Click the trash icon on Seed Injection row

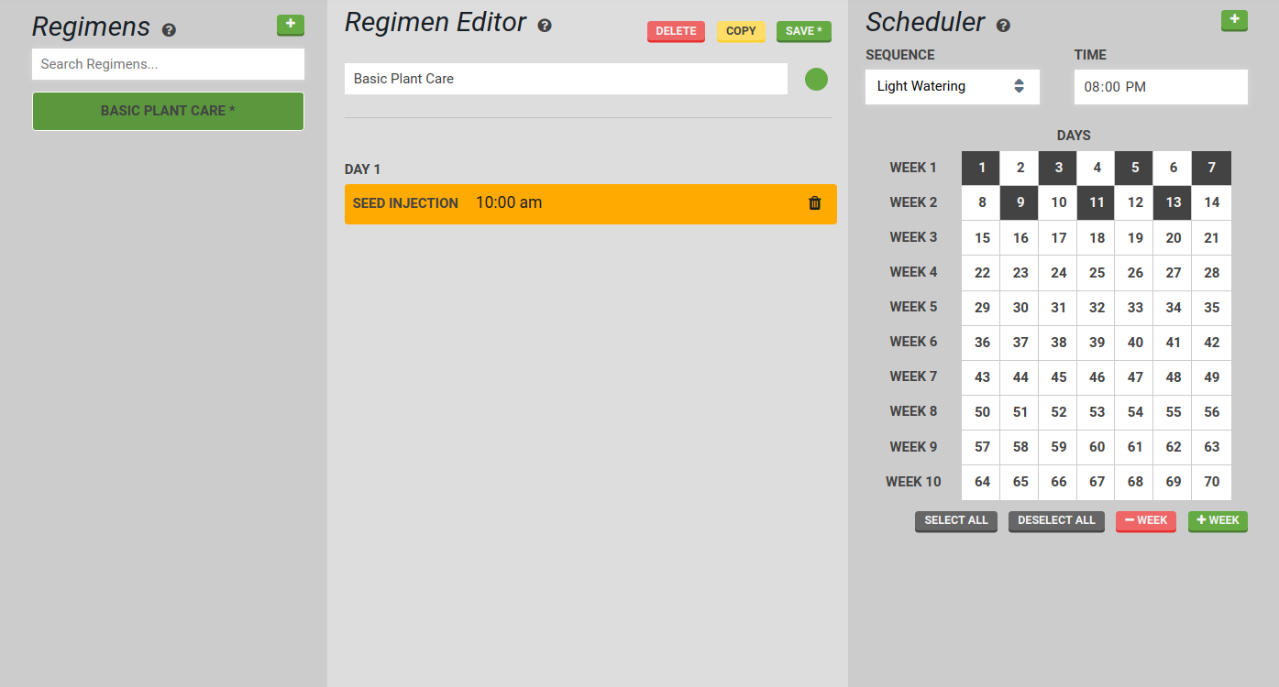[x=814, y=203]
